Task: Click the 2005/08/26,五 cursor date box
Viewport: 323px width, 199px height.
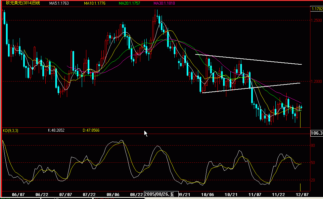Action: point(161,194)
